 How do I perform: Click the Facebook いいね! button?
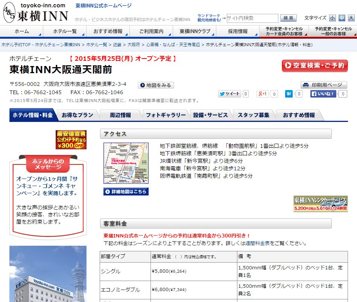(323, 94)
